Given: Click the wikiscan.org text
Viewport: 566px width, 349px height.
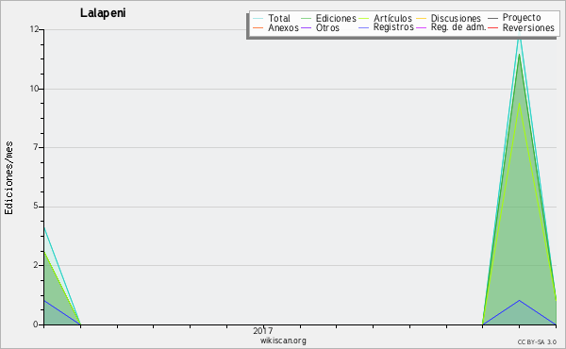Looking at the screenshot, I should (x=283, y=340).
